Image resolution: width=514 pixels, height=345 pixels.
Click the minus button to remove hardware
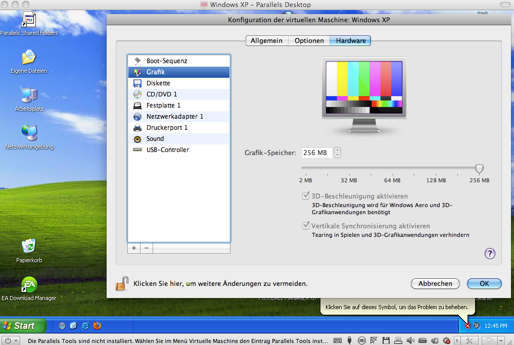[147, 248]
